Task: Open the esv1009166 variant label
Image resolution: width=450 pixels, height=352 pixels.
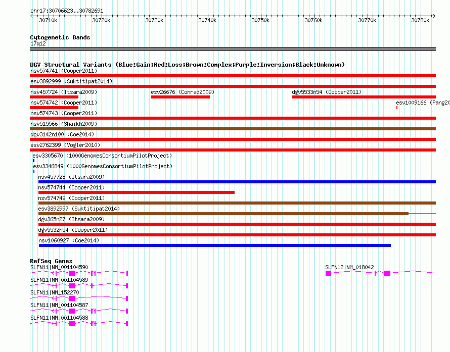Action: (x=423, y=103)
